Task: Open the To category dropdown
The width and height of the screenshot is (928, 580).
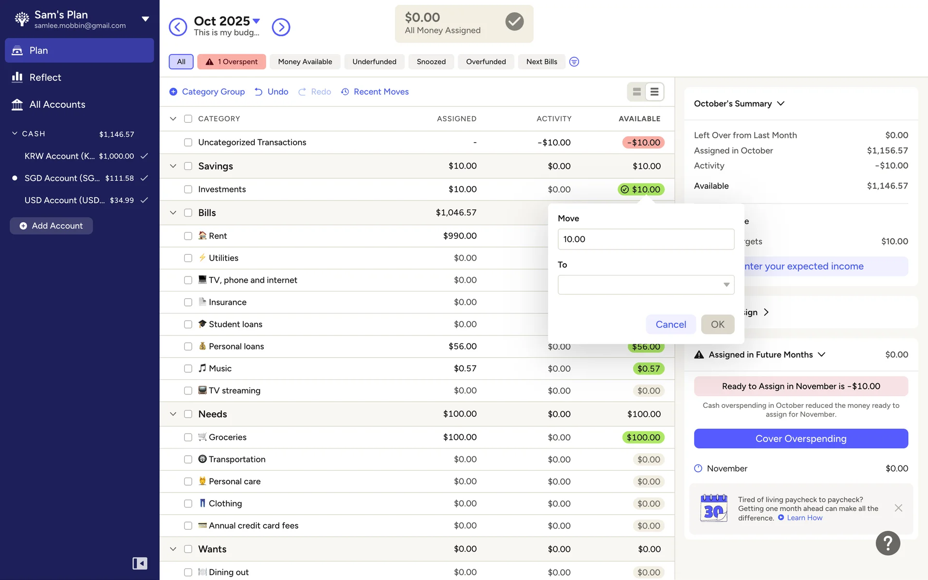Action: (x=646, y=285)
